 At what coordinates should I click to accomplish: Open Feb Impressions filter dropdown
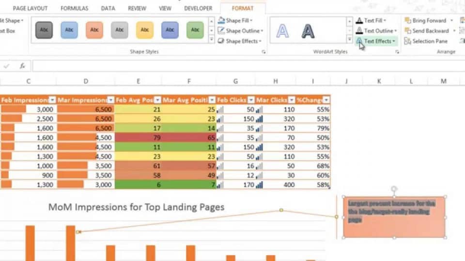[x=52, y=100]
